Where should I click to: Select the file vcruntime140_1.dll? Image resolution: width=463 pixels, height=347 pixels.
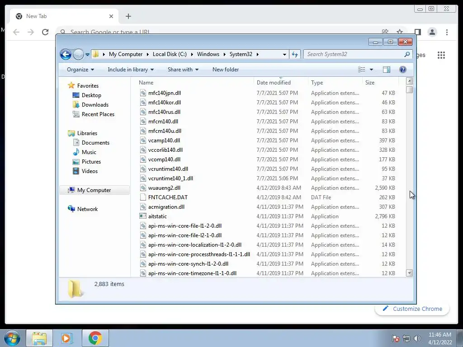tap(170, 178)
